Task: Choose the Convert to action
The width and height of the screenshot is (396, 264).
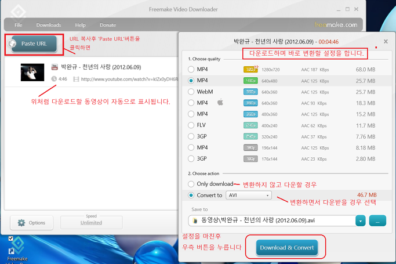Action: coord(191,196)
